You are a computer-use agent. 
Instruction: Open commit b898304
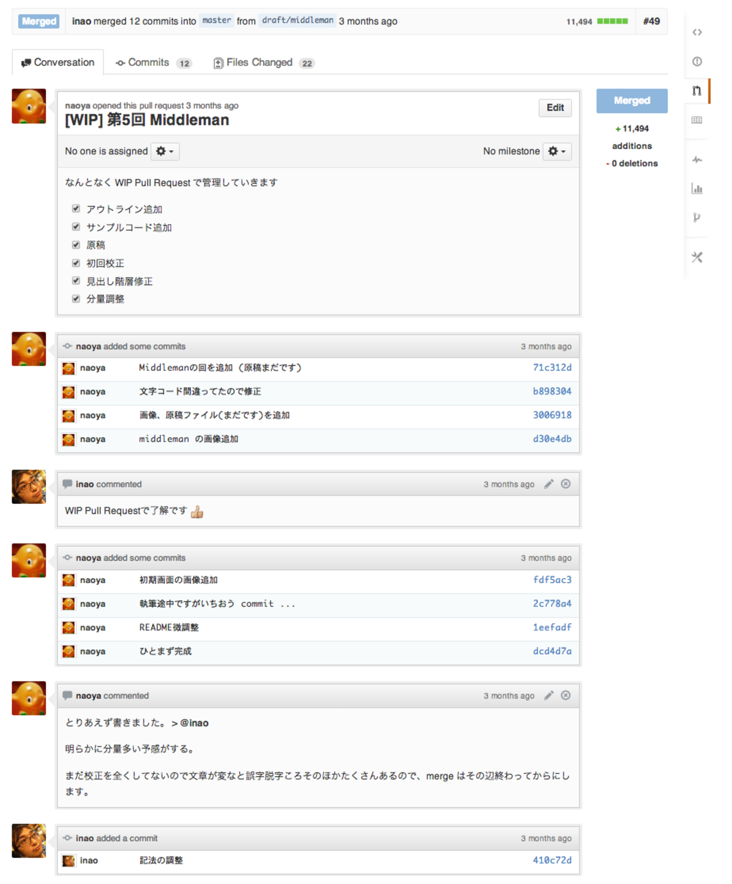(552, 391)
